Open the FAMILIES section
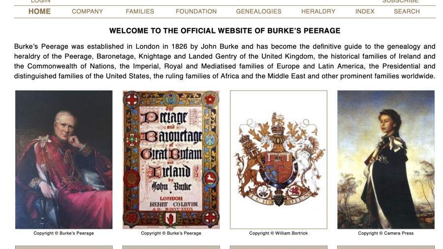The width and height of the screenshot is (443, 249). pos(140,12)
